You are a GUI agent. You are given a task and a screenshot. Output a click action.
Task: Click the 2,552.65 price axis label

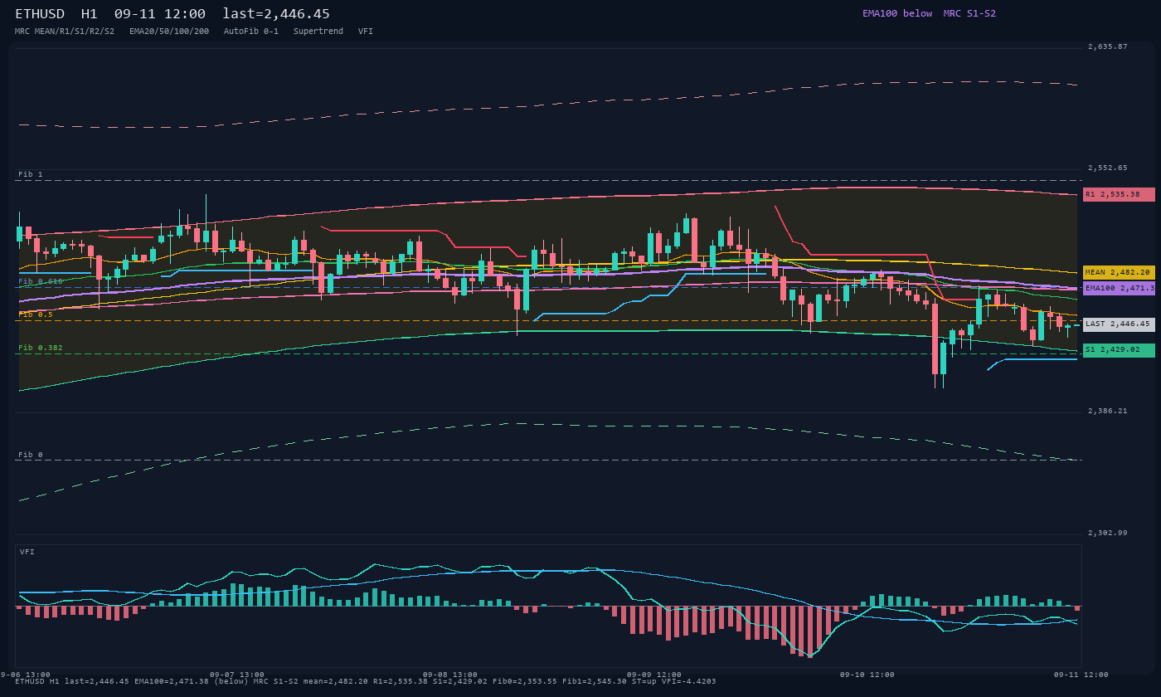[x=1108, y=168]
